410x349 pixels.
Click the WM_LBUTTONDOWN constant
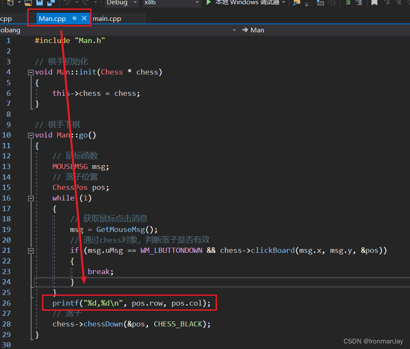171,251
